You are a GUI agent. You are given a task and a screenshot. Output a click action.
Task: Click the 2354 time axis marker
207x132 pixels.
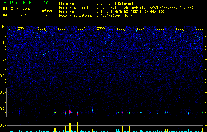click(x=81, y=28)
